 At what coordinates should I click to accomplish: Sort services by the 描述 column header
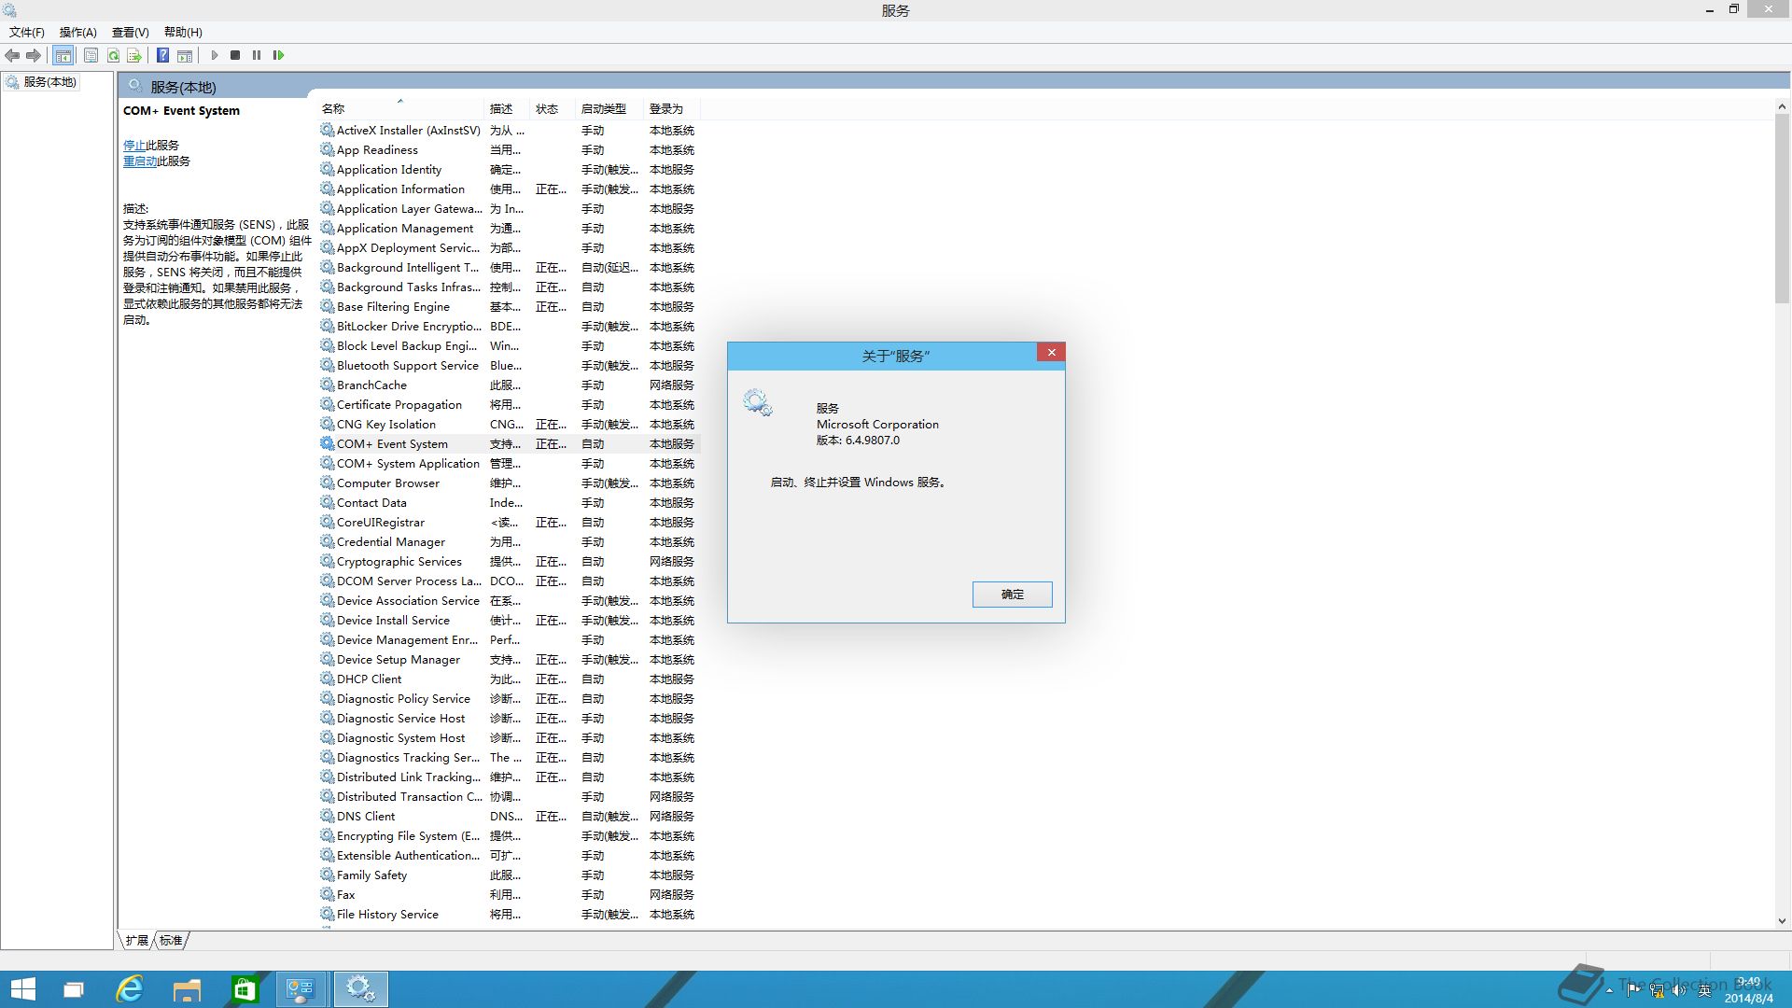point(507,108)
